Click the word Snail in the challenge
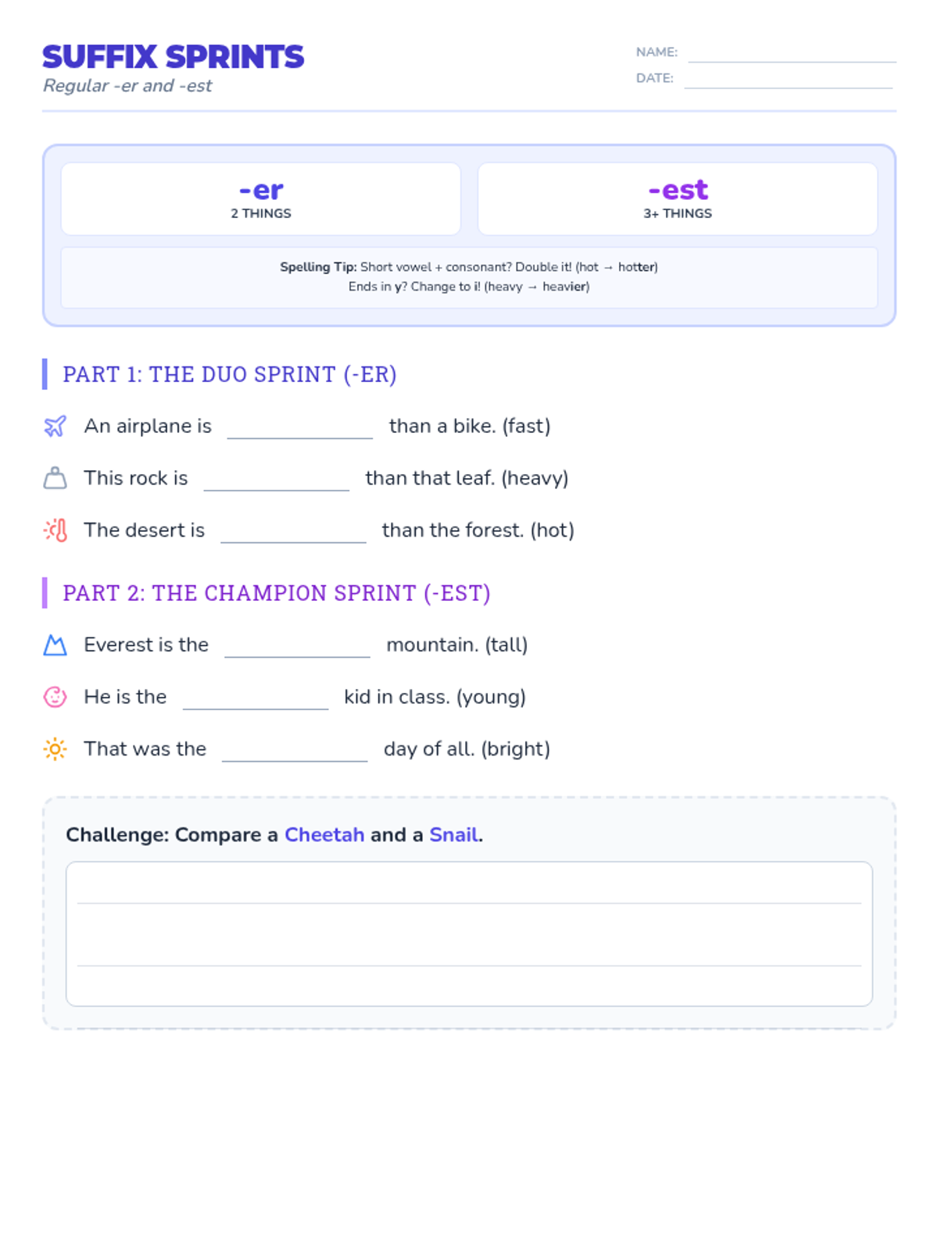Viewport: 938px width, 1250px height. click(453, 834)
